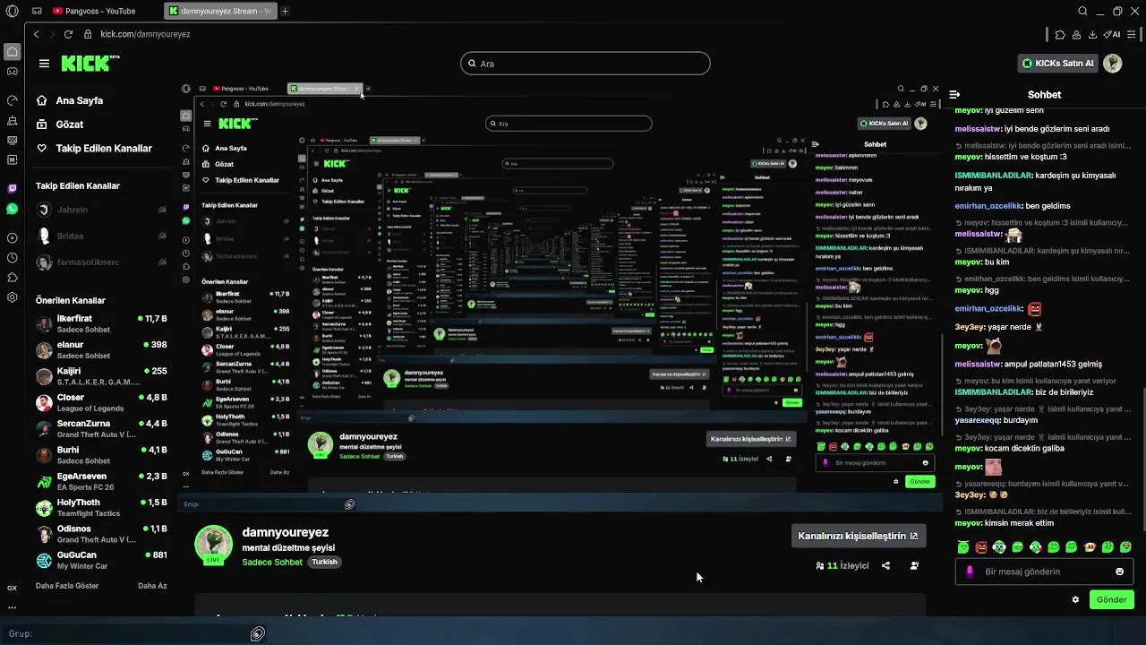The height and width of the screenshot is (645, 1146).
Task: Focus the Bir mesaj gönderin field
Action: (x=1044, y=572)
